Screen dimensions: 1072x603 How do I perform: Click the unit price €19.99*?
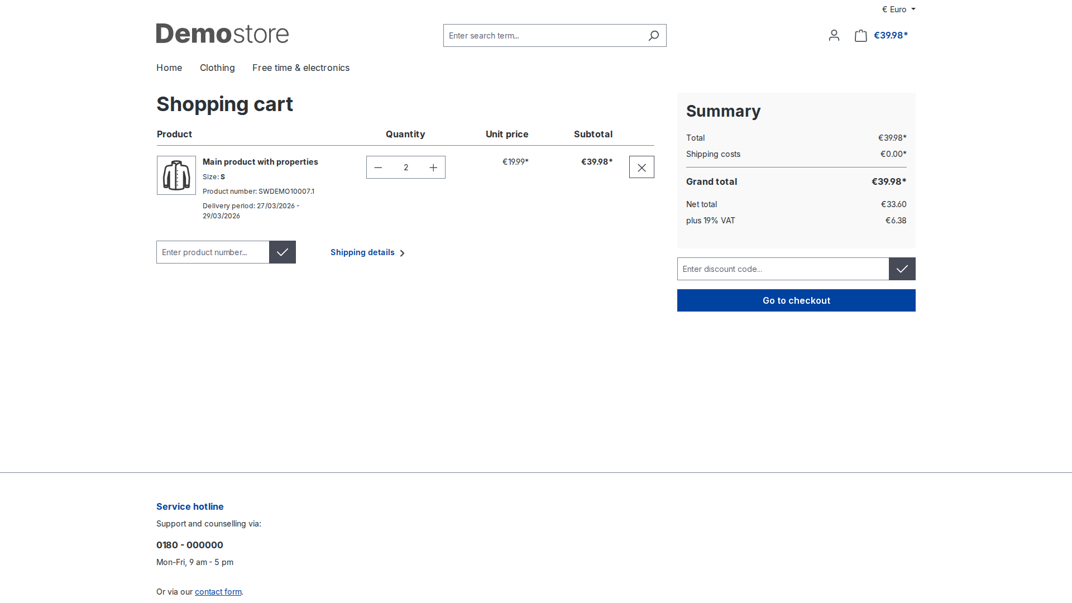[x=515, y=162]
